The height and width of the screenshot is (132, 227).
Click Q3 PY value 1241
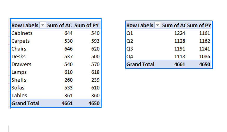pyautogui.click(x=205, y=49)
